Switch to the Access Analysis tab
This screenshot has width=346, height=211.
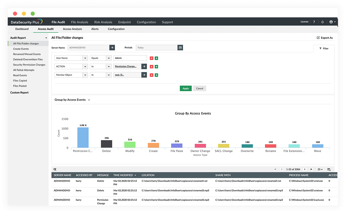[72, 29]
